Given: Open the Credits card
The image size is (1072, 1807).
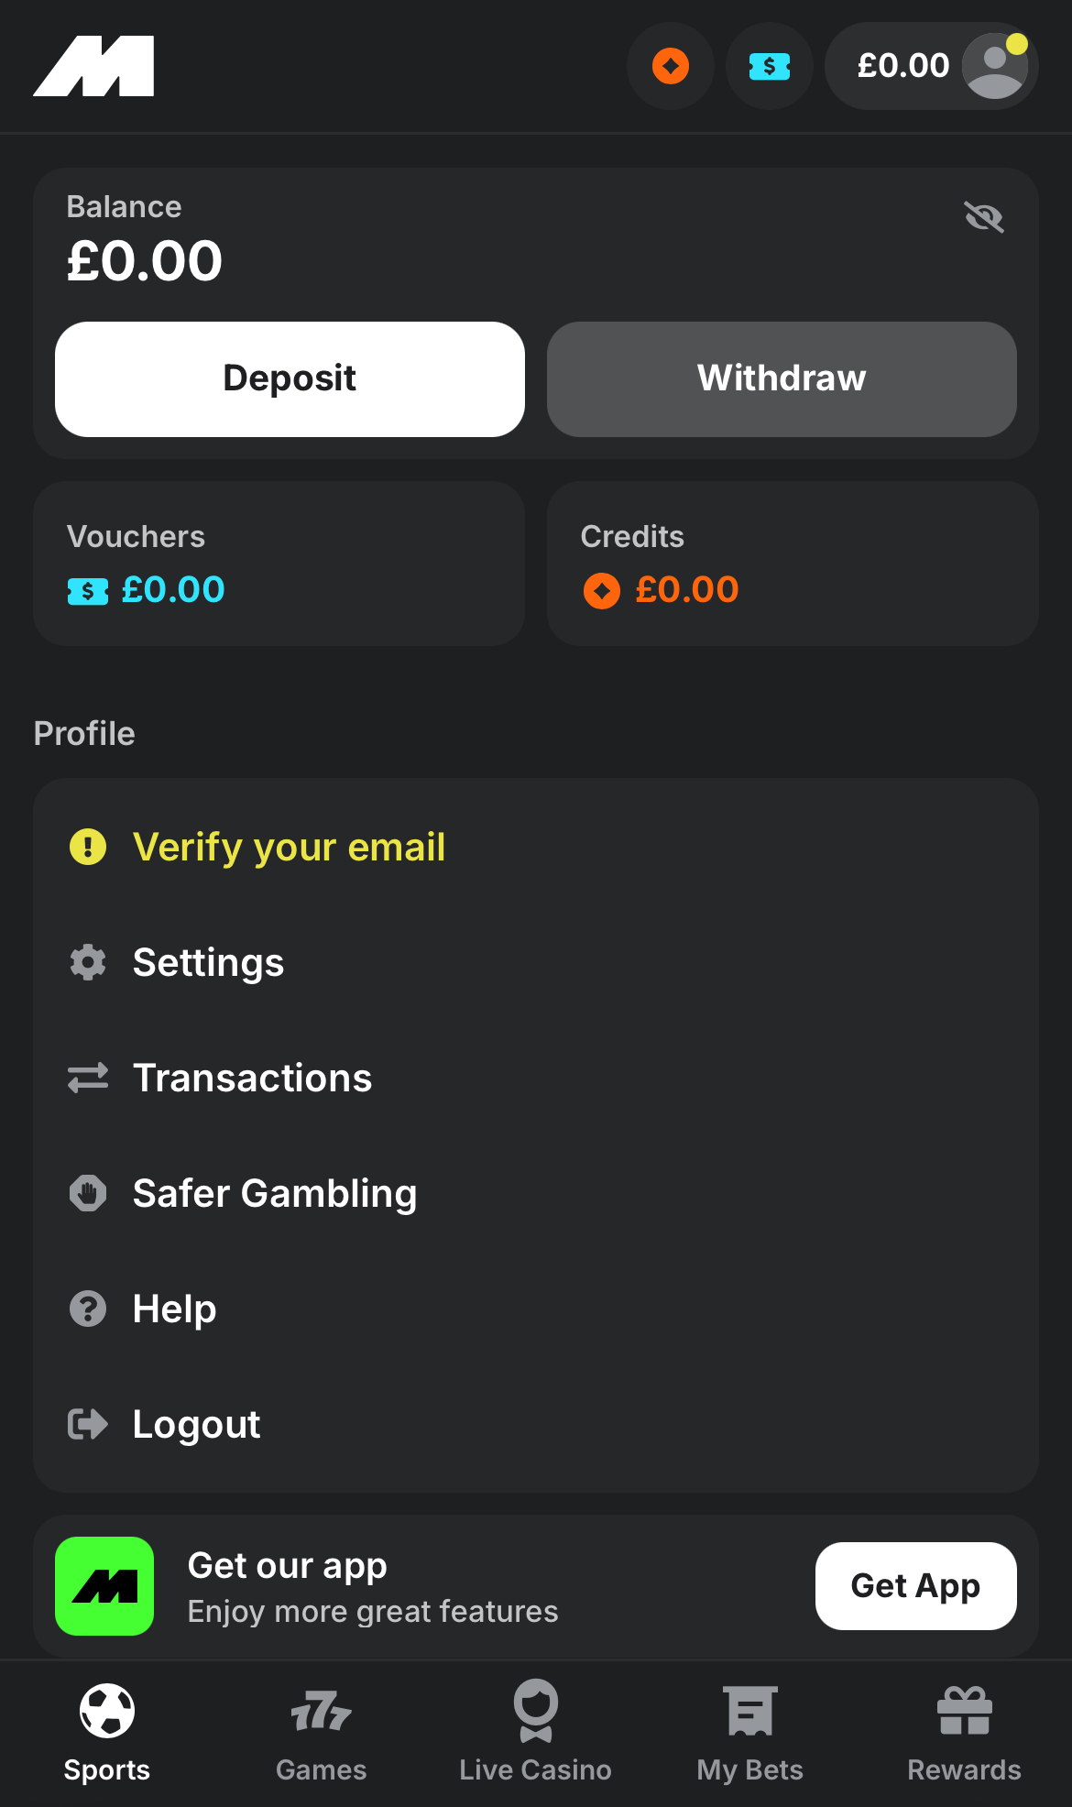Looking at the screenshot, I should point(793,564).
